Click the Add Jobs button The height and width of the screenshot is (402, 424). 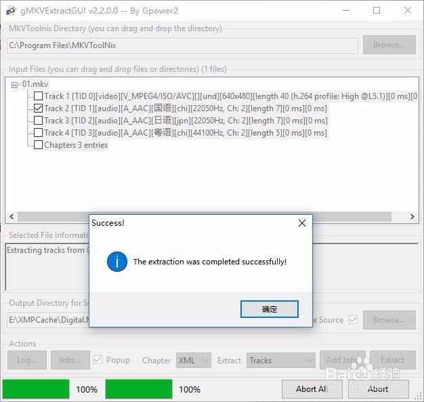click(342, 360)
